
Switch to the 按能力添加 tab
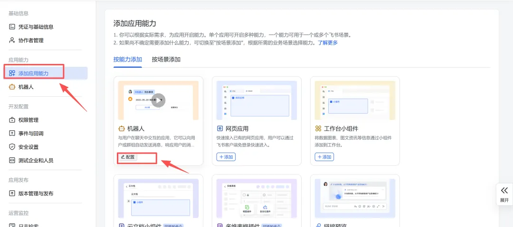point(128,59)
